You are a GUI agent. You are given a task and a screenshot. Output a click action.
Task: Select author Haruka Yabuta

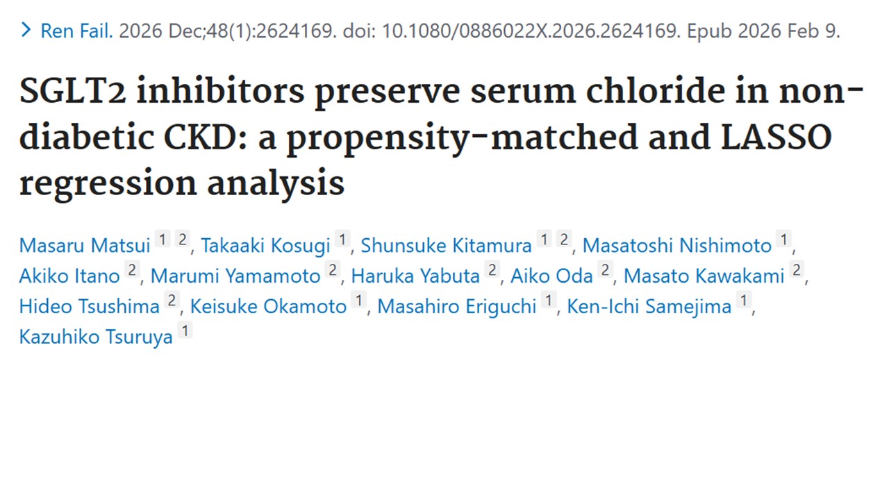tap(415, 276)
